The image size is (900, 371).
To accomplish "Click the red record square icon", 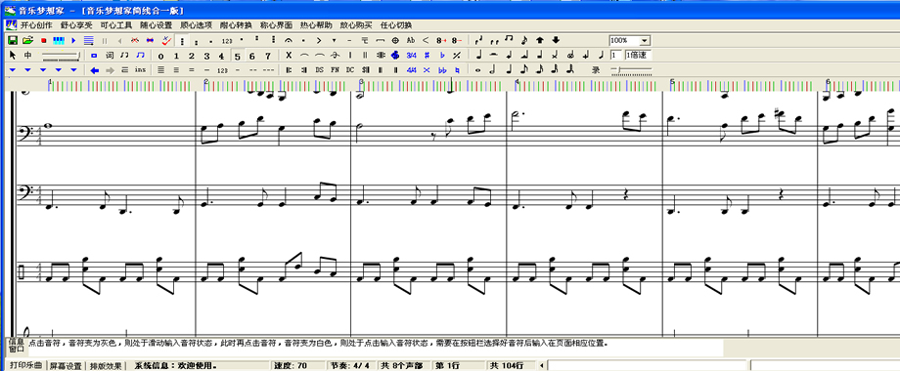I will [x=43, y=41].
